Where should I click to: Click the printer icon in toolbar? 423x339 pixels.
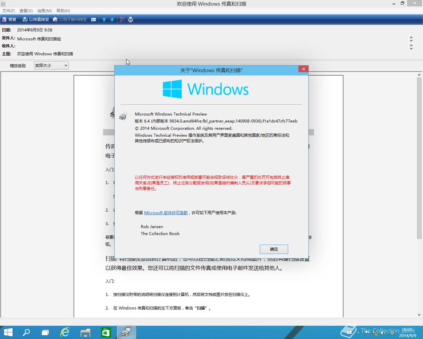pyautogui.click(x=131, y=20)
